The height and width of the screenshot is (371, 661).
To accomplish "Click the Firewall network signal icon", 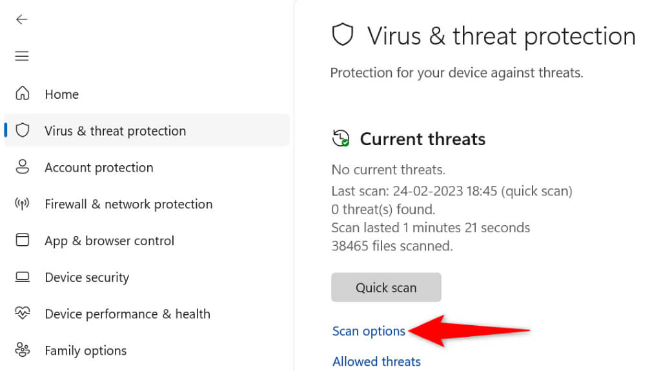I will (x=23, y=204).
